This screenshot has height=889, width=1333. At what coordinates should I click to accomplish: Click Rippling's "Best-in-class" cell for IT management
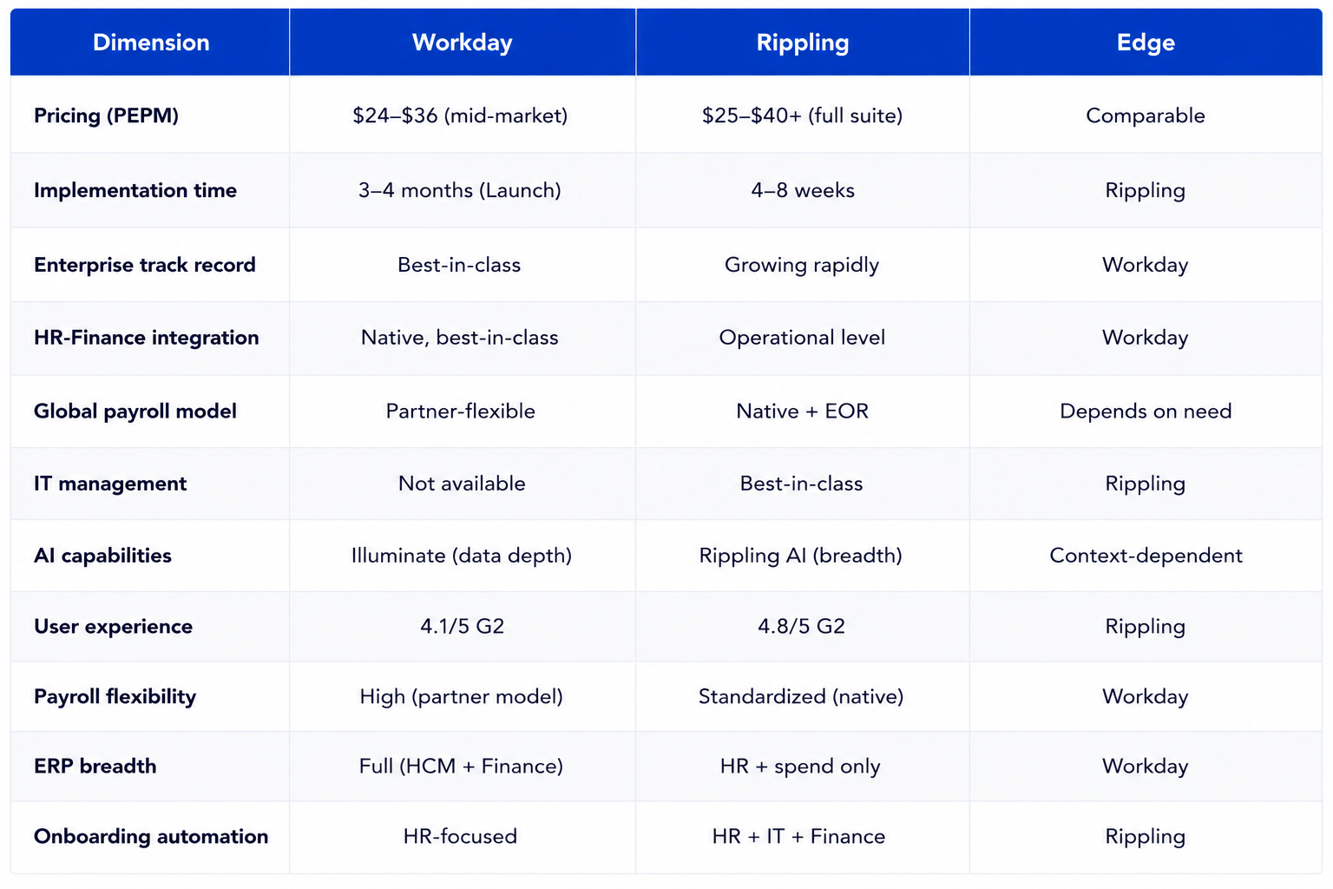802,484
